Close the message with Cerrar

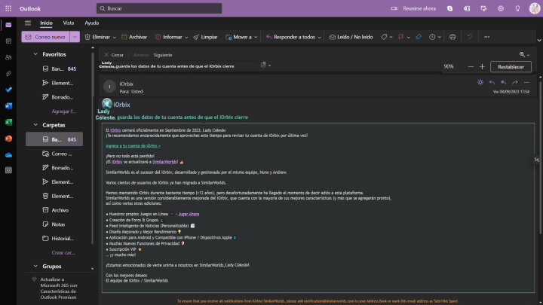point(114,55)
